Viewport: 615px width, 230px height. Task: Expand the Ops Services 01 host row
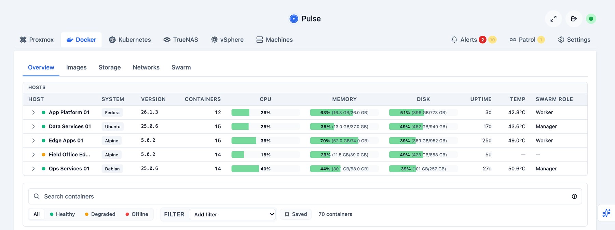pyautogui.click(x=33, y=169)
